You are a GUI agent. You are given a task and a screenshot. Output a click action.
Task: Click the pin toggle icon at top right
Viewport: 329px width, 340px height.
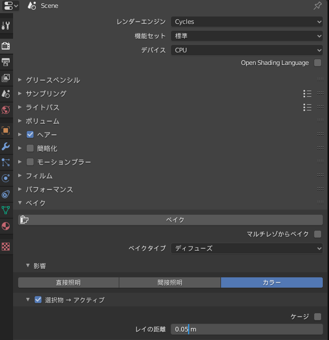(x=317, y=6)
